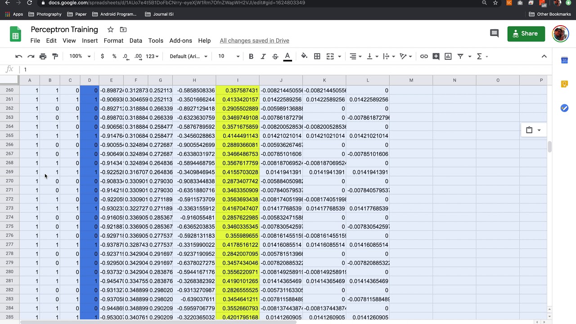Toggle Strikethrough formatting
This screenshot has height=324, width=576.
[275, 56]
